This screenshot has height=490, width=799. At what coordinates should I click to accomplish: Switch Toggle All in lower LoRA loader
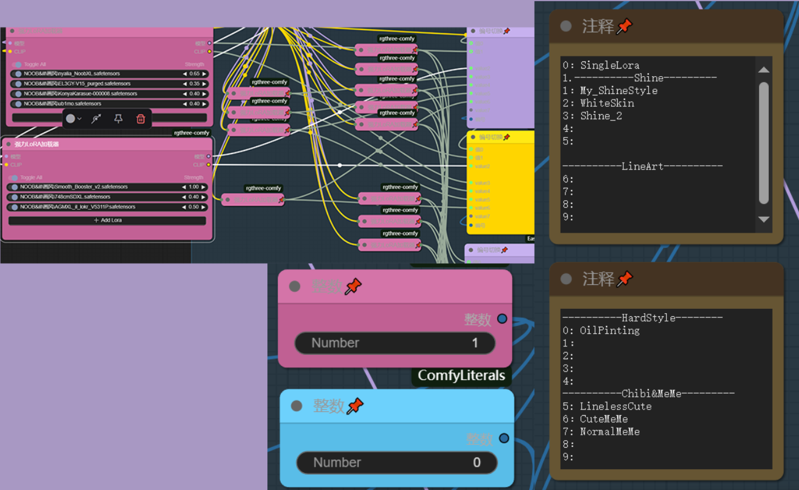tap(14, 177)
